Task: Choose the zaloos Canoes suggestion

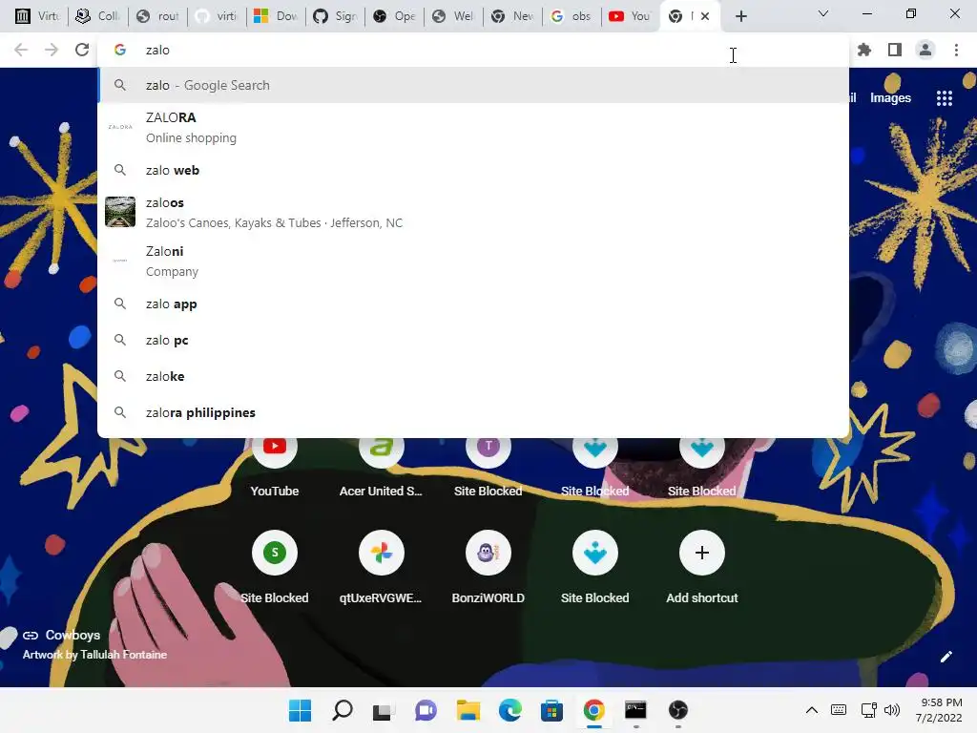Action: click(473, 213)
